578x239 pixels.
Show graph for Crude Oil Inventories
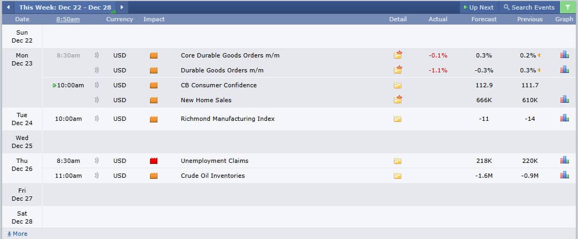(564, 175)
